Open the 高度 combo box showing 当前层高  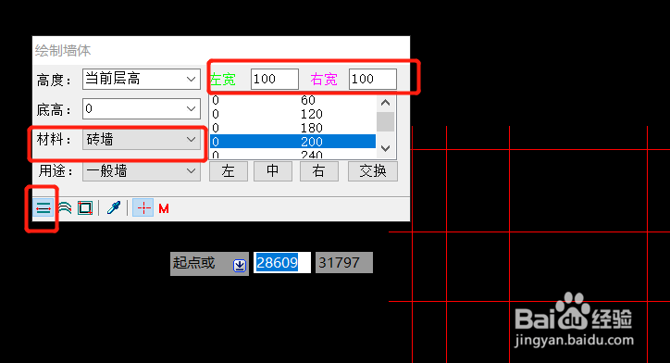[142, 79]
